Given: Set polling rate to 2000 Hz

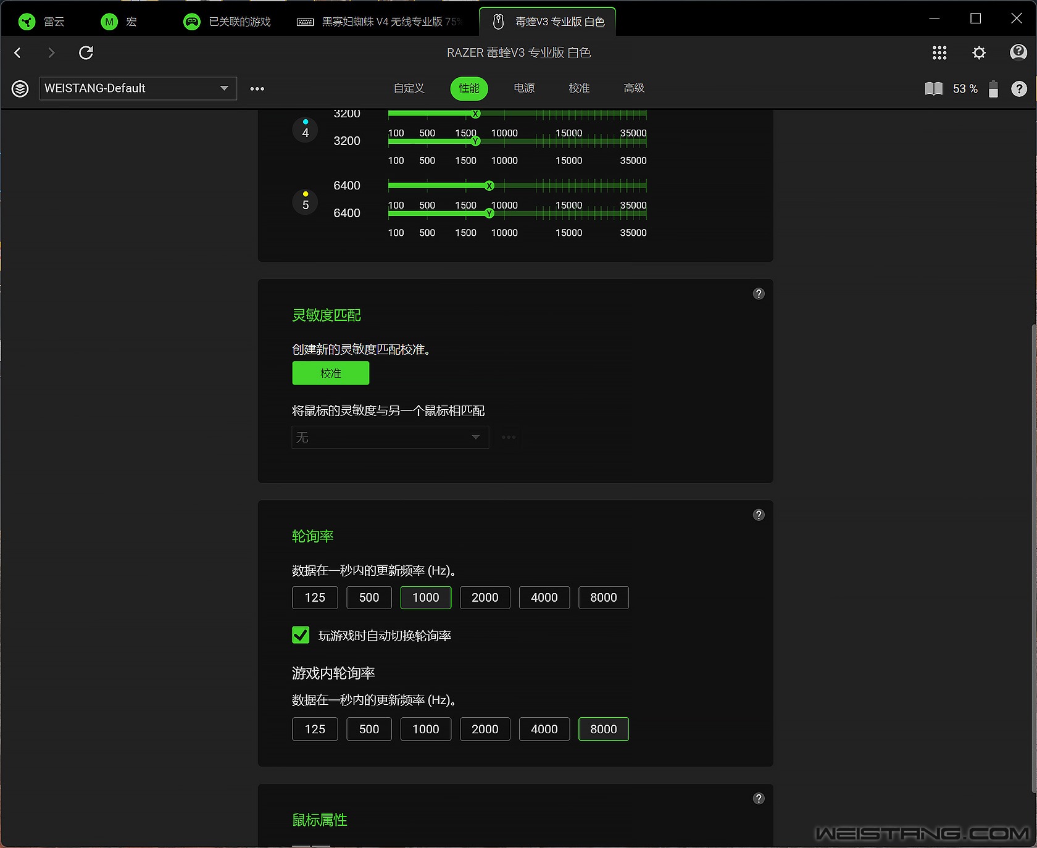Looking at the screenshot, I should coord(485,597).
